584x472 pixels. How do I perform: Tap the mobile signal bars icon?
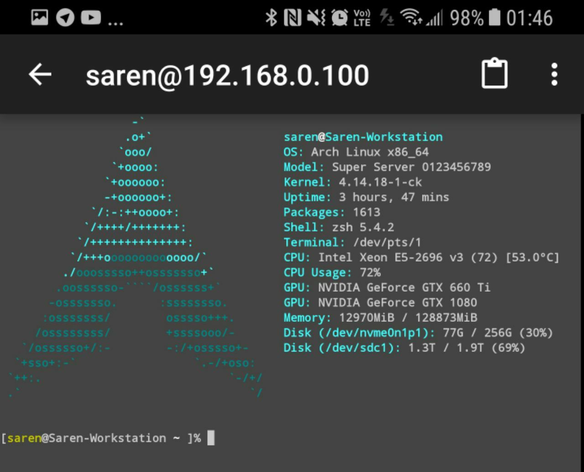434,18
